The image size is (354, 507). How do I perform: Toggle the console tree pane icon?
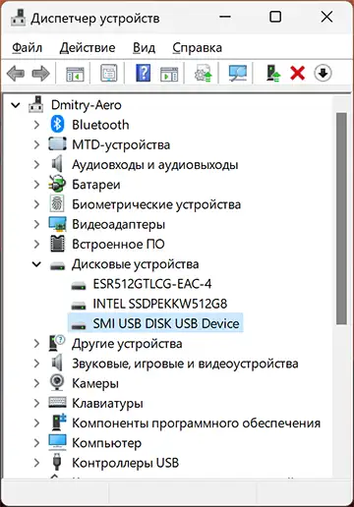tap(75, 74)
